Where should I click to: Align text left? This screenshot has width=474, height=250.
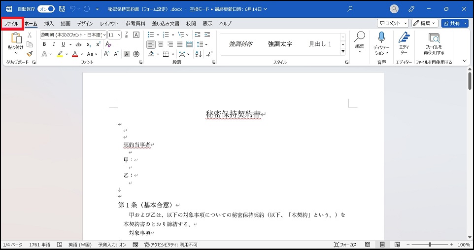coord(151,44)
